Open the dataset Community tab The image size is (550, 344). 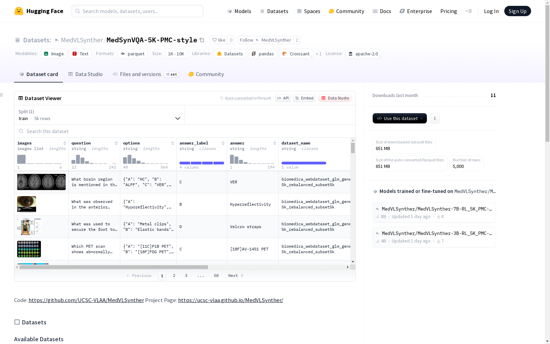pos(206,74)
